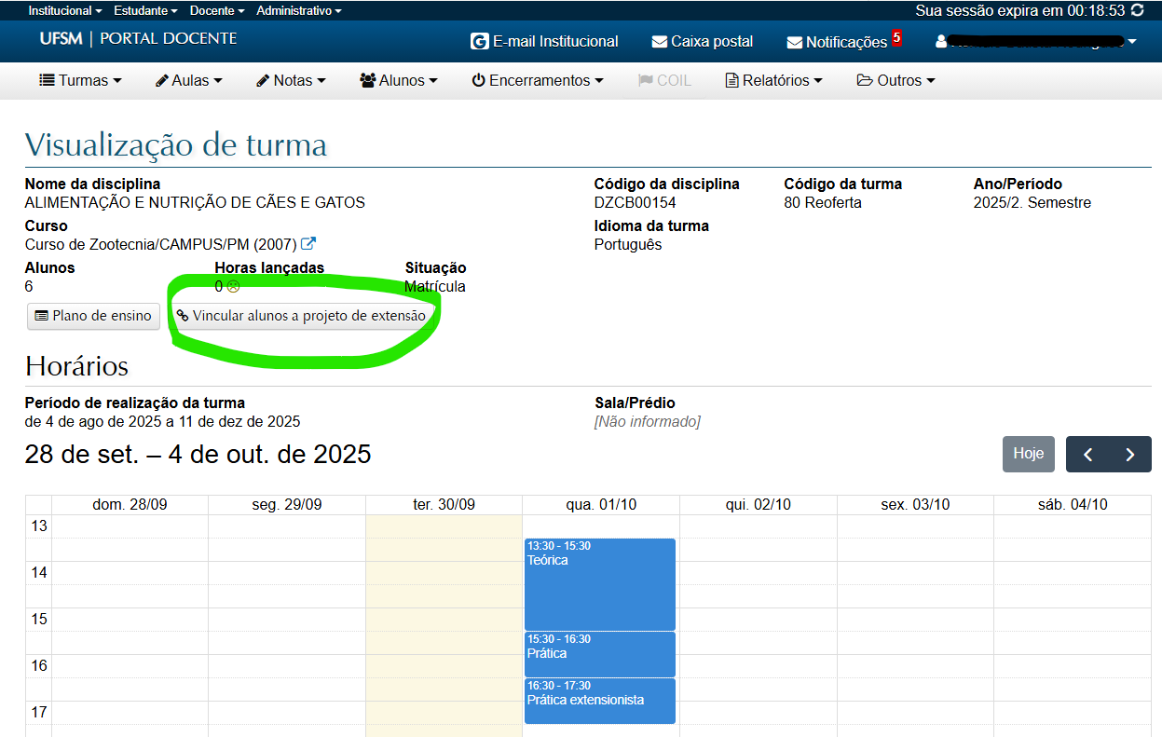Open the Alunos menu
Image resolution: width=1162 pixels, height=737 pixels.
pos(398,81)
